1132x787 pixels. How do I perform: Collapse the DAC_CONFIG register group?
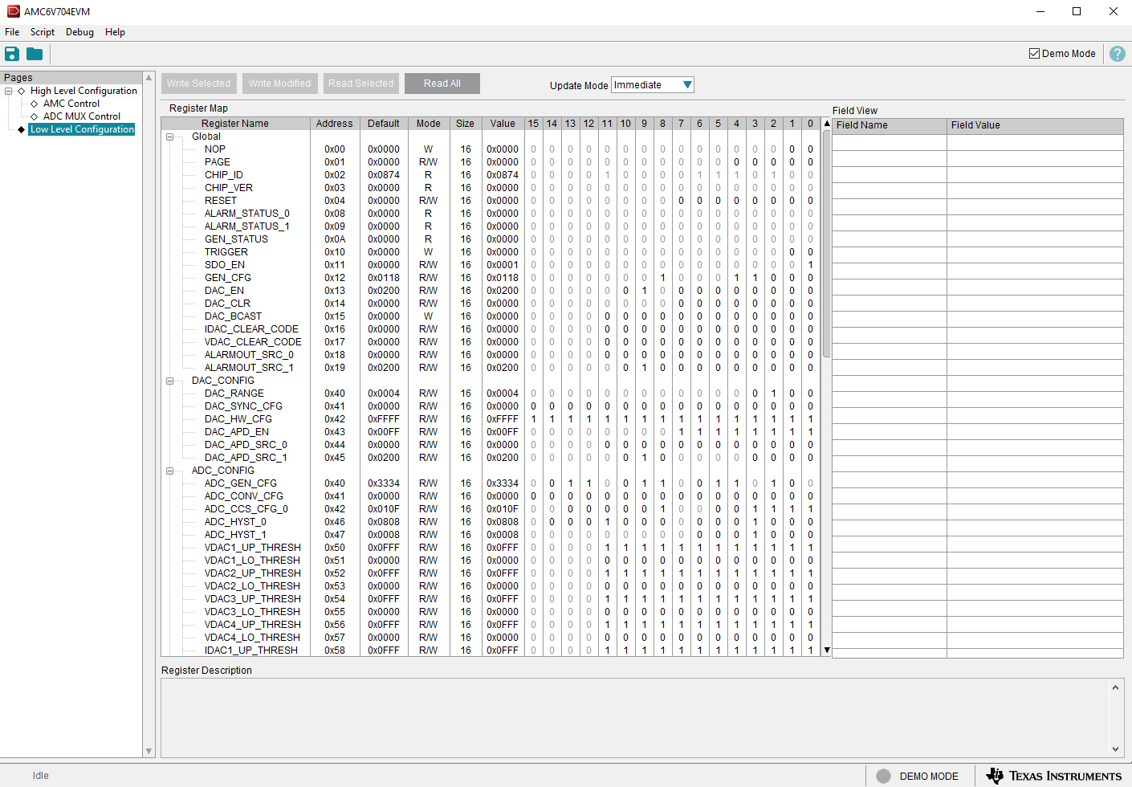[169, 381]
